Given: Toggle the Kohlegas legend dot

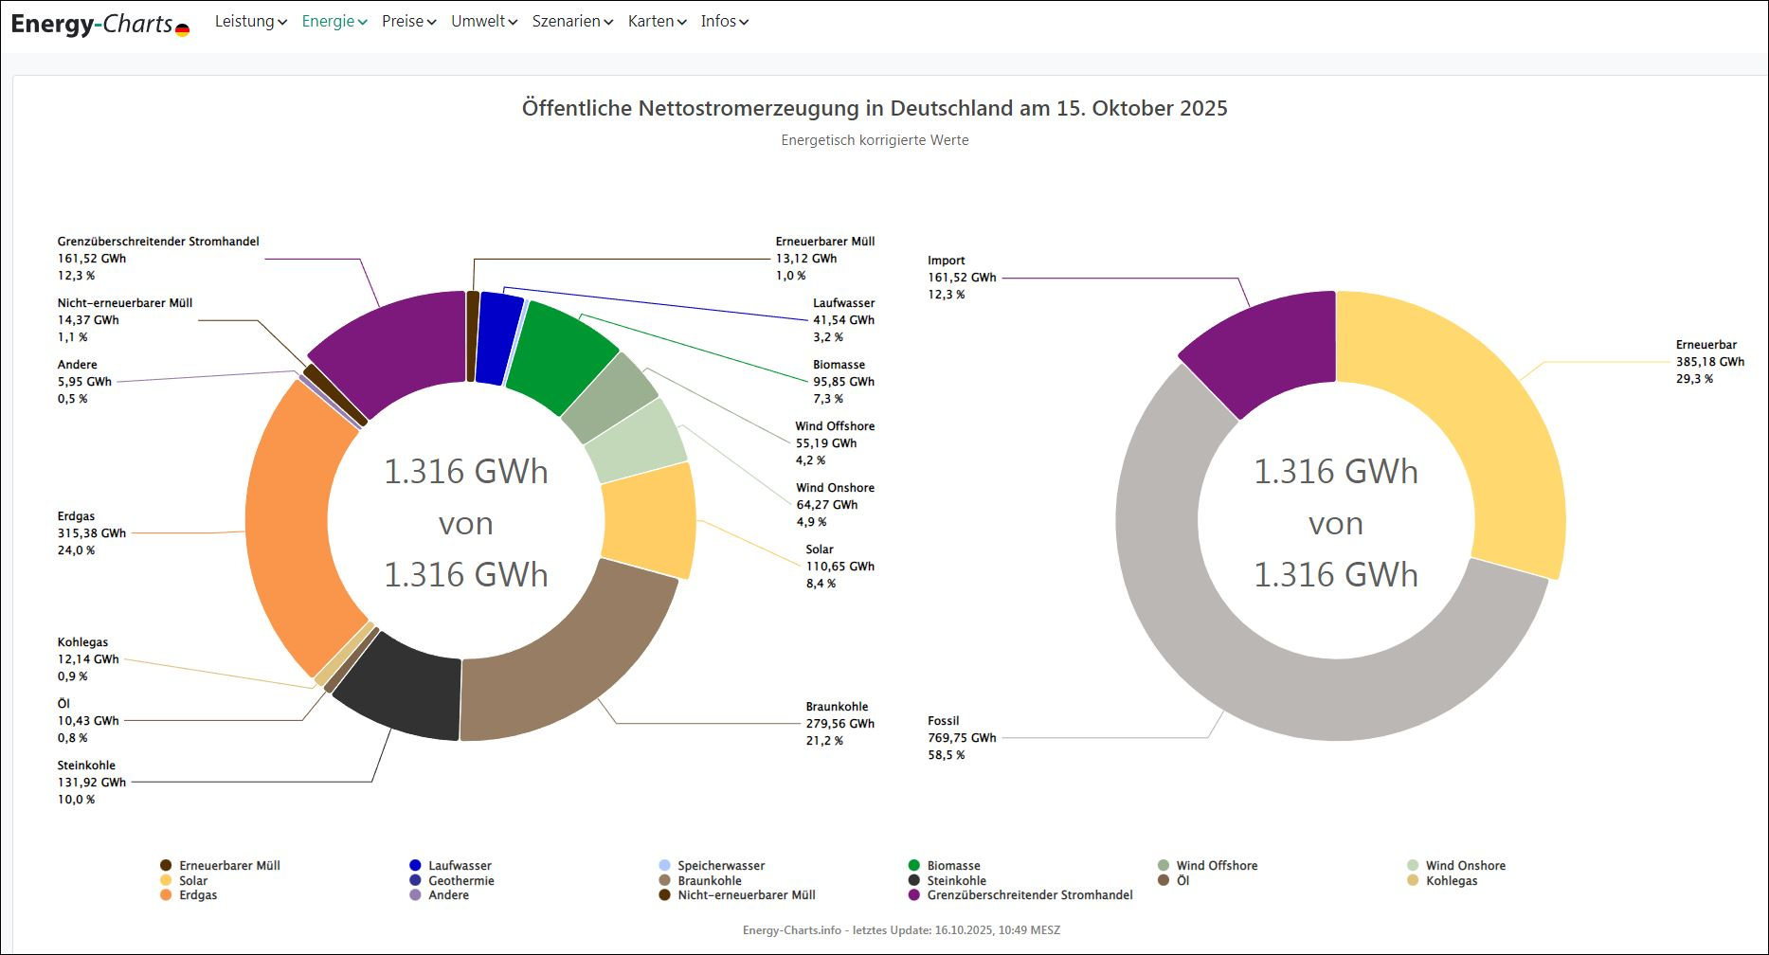Looking at the screenshot, I should point(1413,880).
